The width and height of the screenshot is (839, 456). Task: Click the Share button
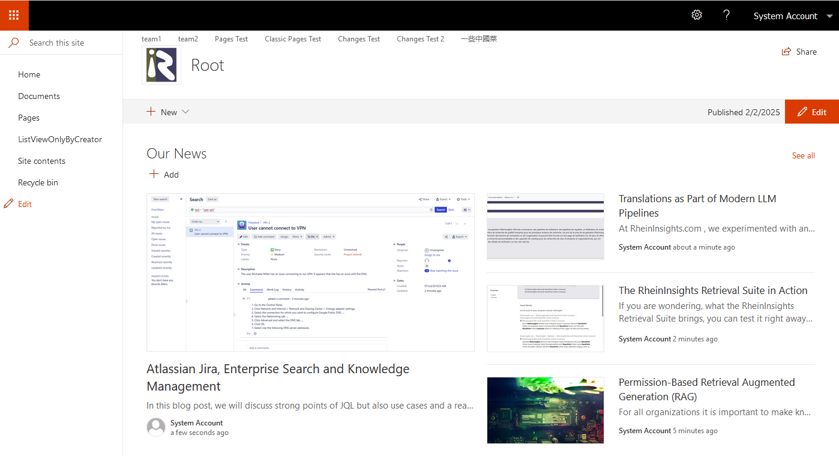click(x=799, y=52)
